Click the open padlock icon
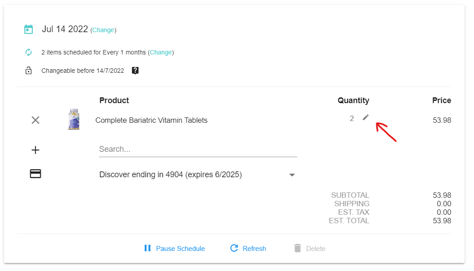 pos(29,71)
